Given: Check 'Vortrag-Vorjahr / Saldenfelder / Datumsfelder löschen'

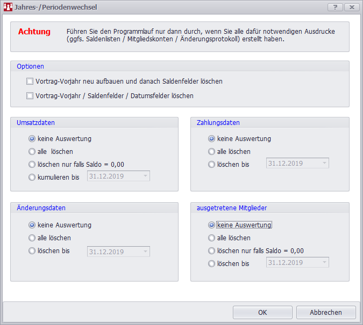Looking at the screenshot, I should pos(30,96).
